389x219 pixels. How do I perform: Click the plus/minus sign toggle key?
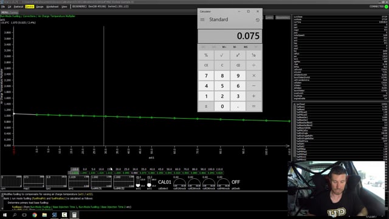[206, 106]
